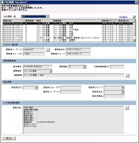
Task: Click the history list scrollbar thumb
Action: 134,29
